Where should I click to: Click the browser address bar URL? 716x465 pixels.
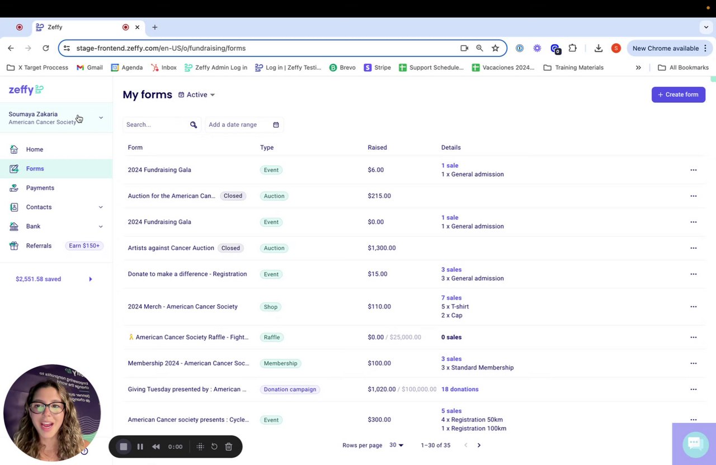point(161,48)
